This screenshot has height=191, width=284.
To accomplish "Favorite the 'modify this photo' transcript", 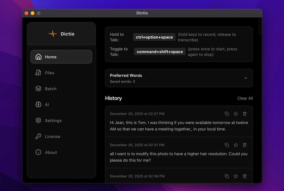I will pos(236,145).
